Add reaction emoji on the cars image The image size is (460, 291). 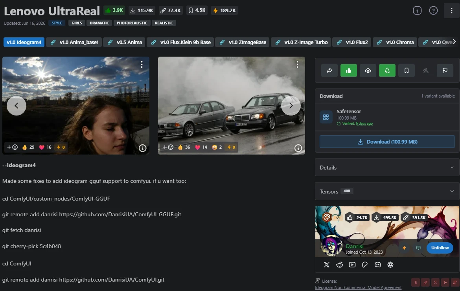tap(168, 147)
